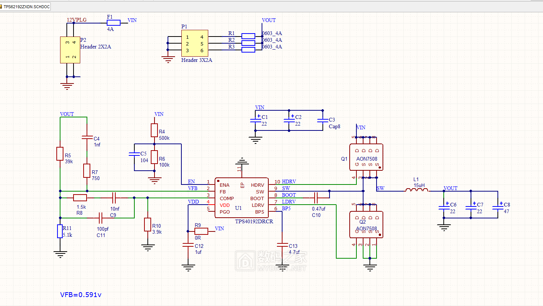Click the C3 Cap8 capacitor symbol
Viewport: 543px width, 306px height.
pos(322,120)
